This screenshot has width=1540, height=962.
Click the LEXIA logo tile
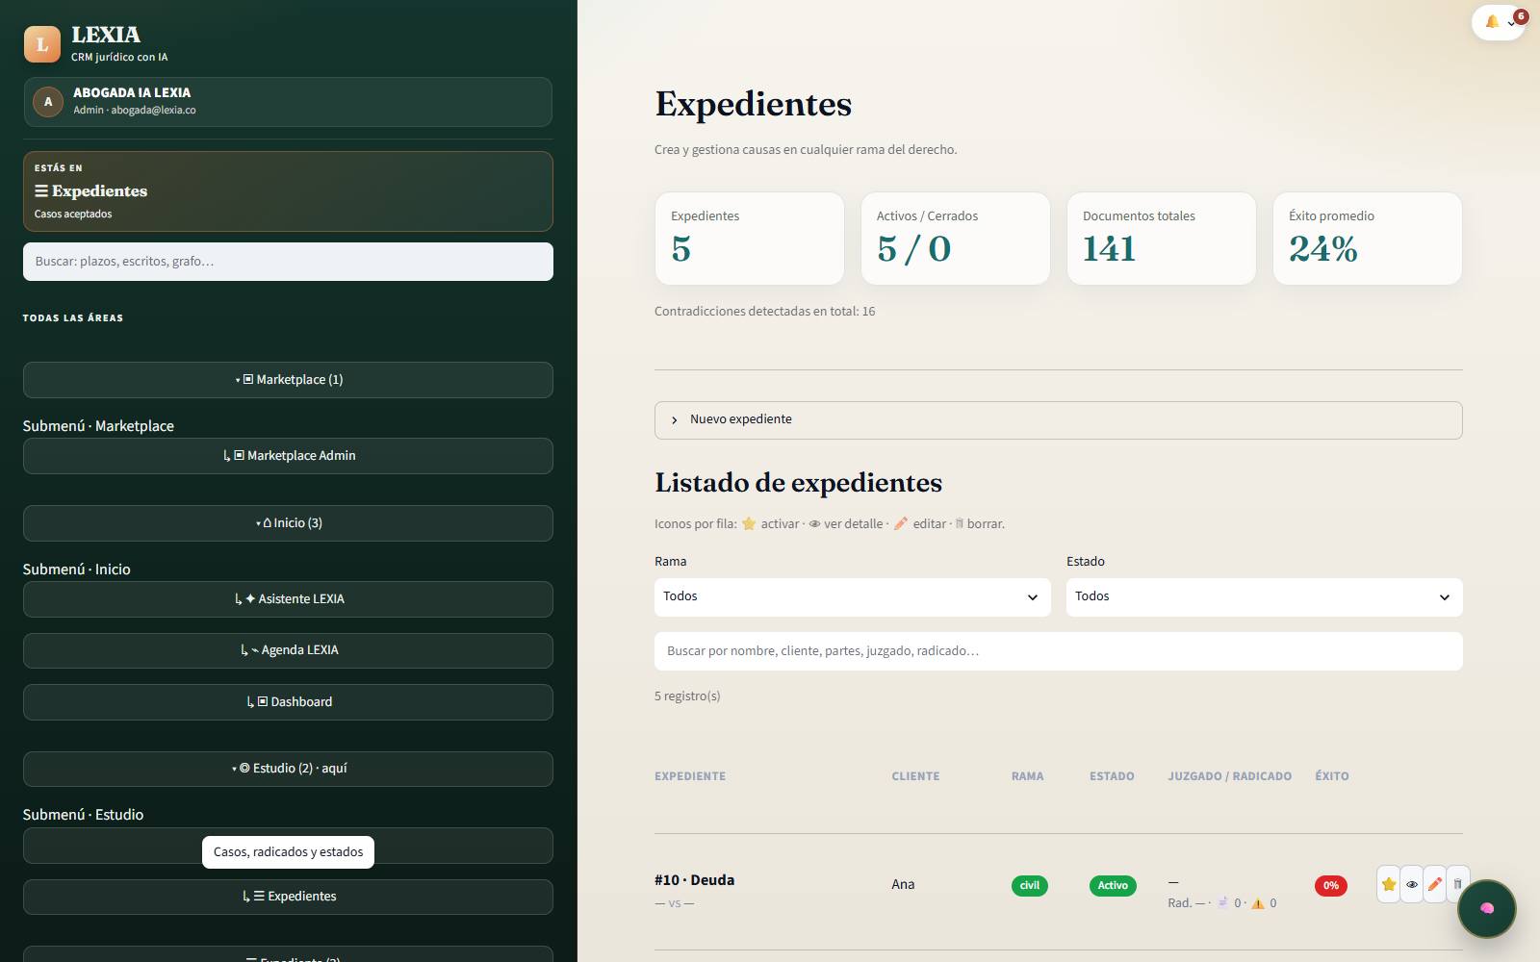(x=42, y=44)
